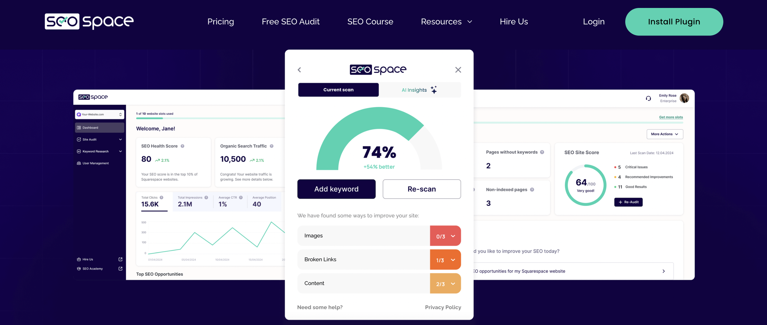Select the Current scan tab
Screen dimensions: 767x325
338,90
